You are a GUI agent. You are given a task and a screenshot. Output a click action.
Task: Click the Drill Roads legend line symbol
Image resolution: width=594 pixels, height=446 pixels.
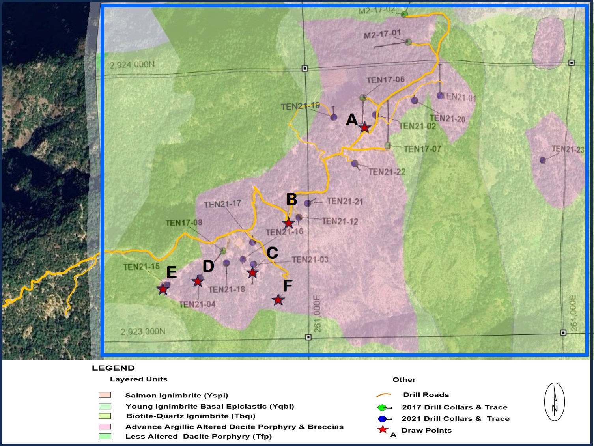[x=384, y=395]
